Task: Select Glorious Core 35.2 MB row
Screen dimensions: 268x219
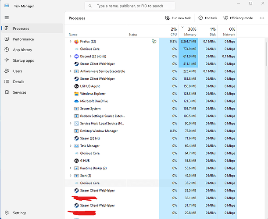Action: tap(151, 183)
